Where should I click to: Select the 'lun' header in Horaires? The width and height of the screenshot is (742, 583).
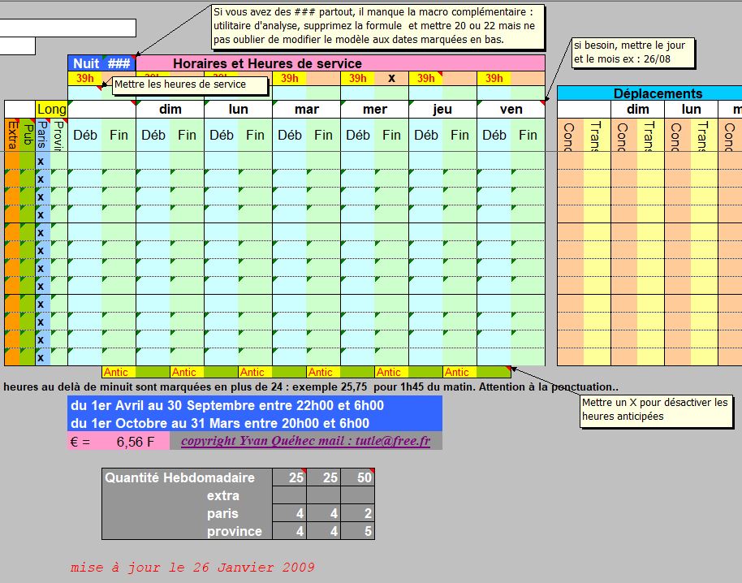point(238,110)
